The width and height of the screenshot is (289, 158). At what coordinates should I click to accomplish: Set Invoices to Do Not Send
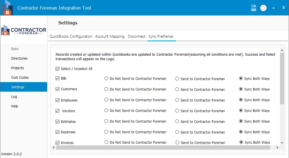point(106,142)
